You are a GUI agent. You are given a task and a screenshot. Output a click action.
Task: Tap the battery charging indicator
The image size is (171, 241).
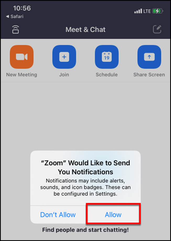coord(158,11)
